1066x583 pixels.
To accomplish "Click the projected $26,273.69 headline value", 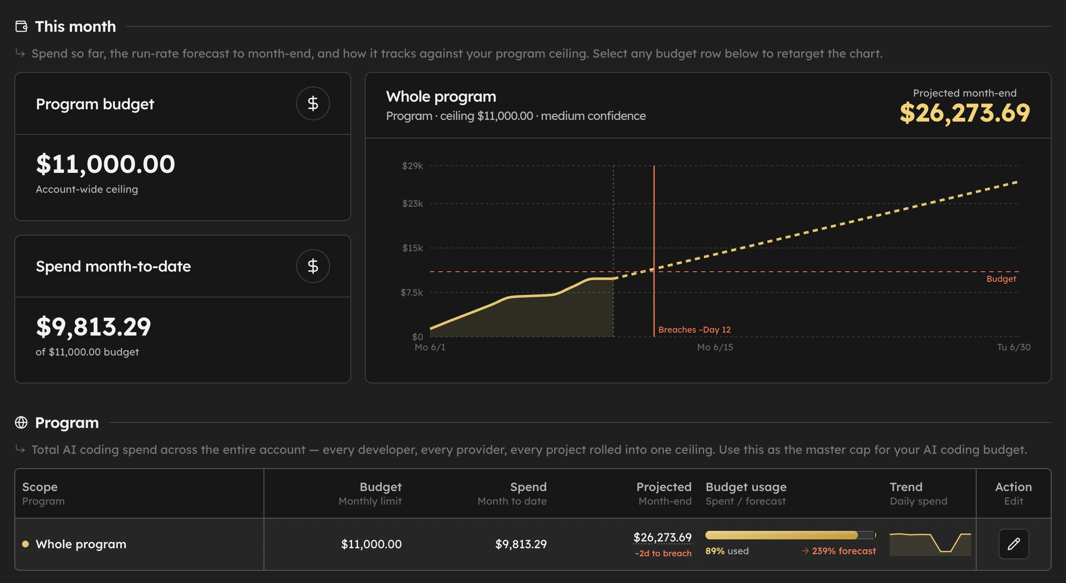I will [965, 113].
